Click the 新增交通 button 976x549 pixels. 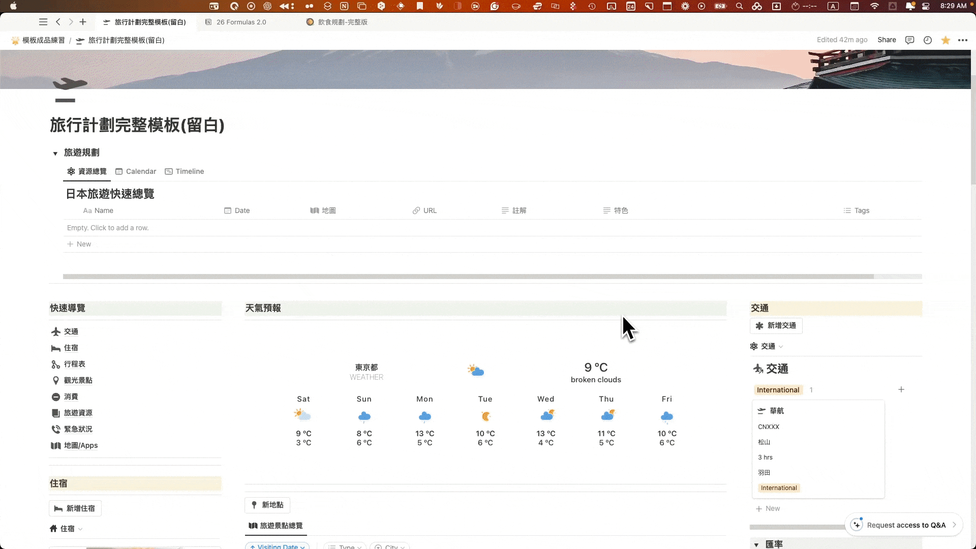click(x=776, y=326)
